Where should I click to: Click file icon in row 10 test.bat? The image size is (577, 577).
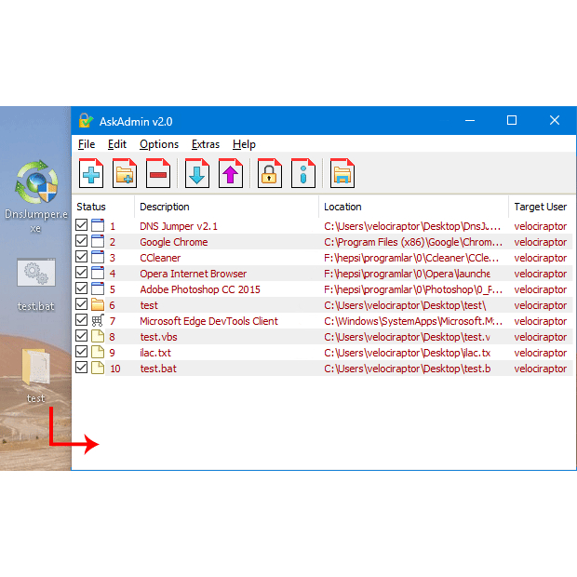point(98,368)
